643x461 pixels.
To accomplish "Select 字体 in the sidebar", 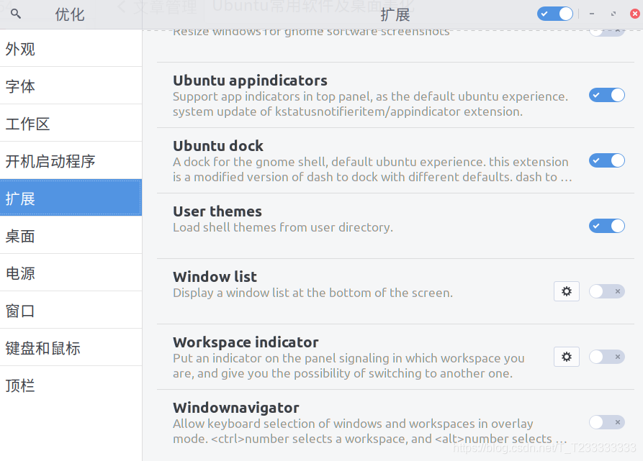I will [71, 86].
